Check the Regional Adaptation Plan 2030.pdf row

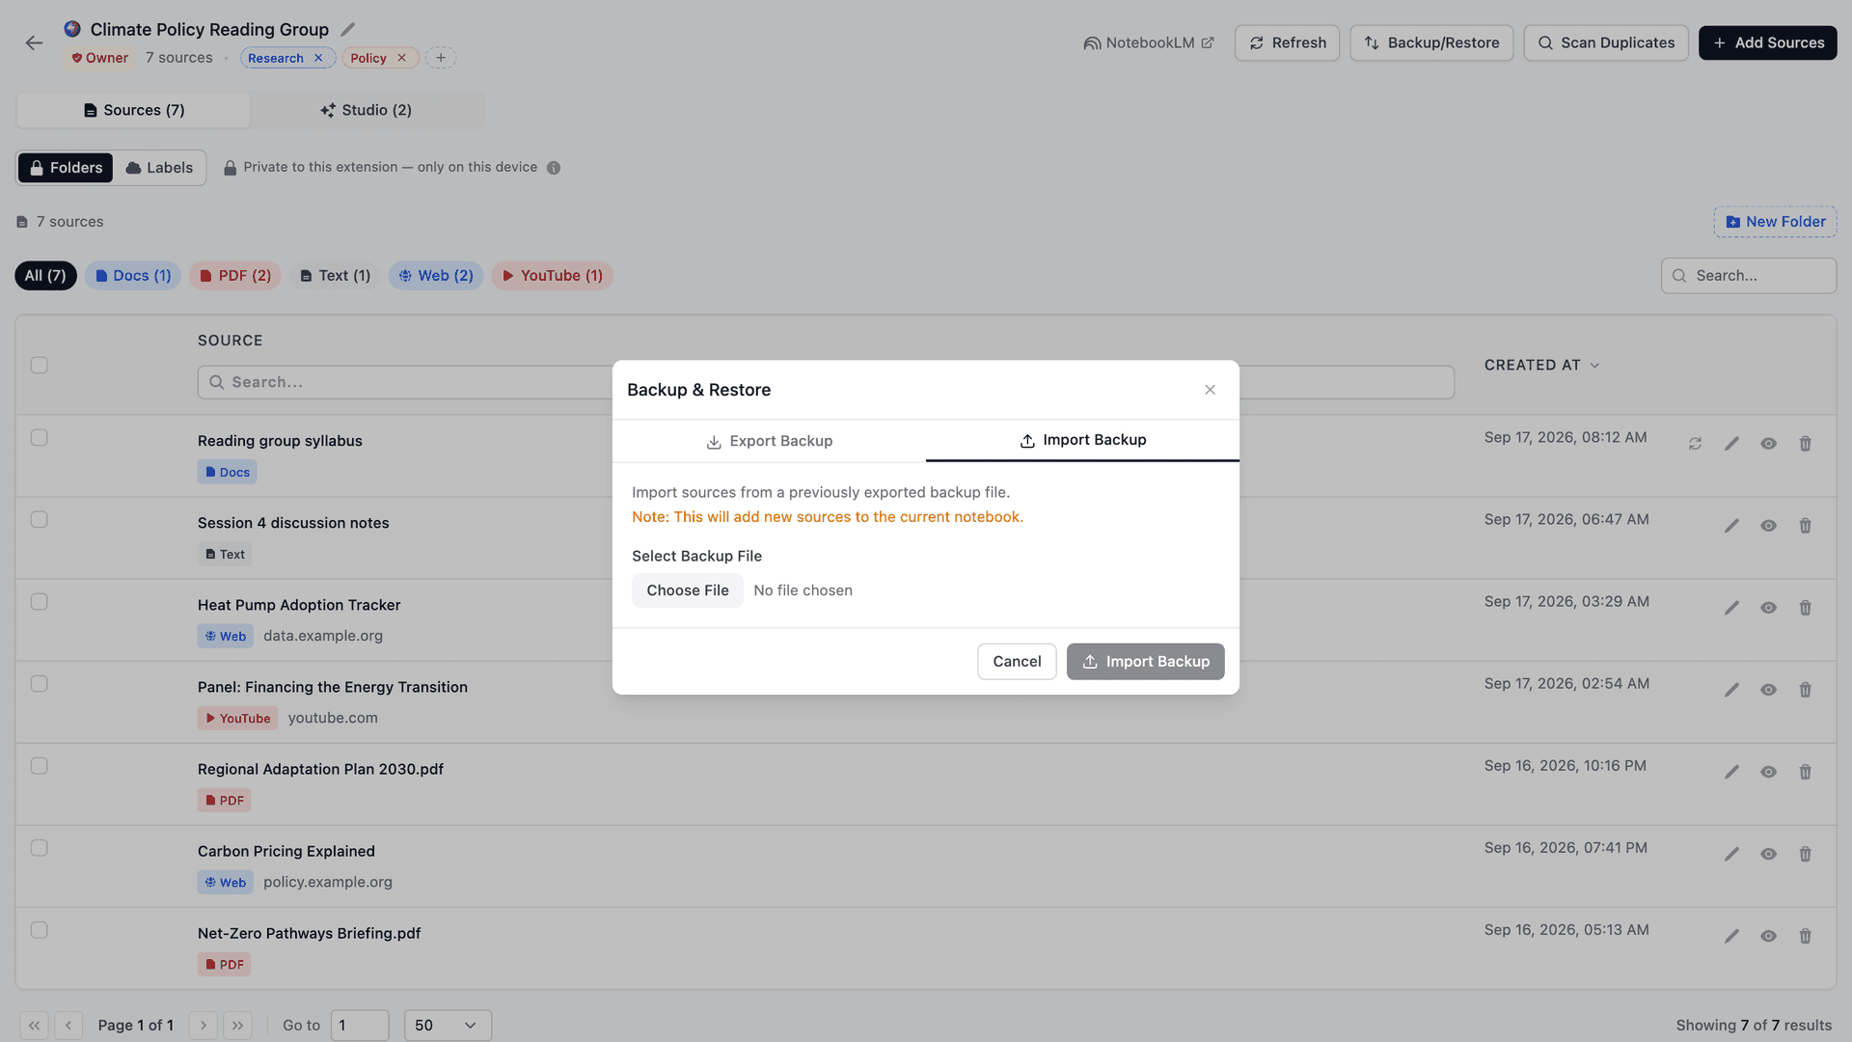[39, 765]
